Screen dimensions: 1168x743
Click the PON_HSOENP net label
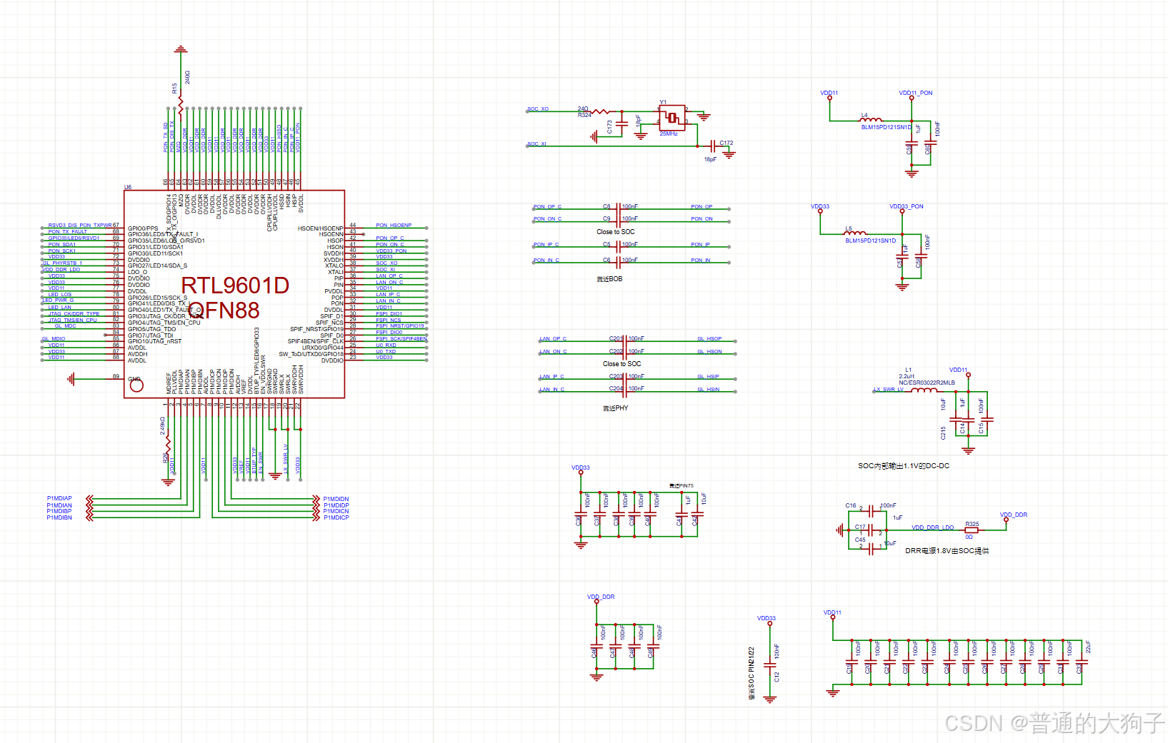coord(394,225)
